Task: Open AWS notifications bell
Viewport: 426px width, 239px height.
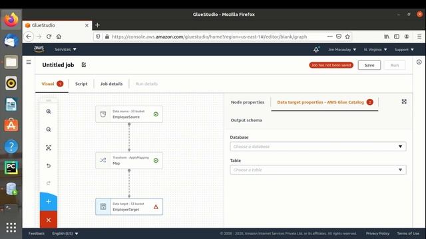Action: (316, 50)
